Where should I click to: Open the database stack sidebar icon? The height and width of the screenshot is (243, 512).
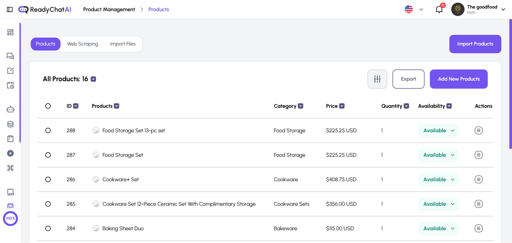point(10,124)
